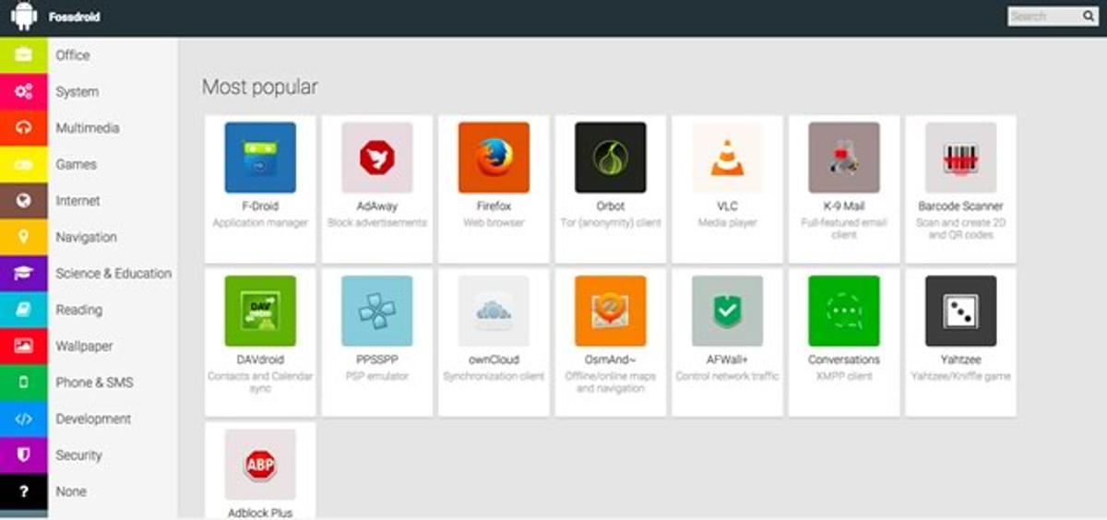
Task: Go to the Wallpaper category
Action: point(84,346)
